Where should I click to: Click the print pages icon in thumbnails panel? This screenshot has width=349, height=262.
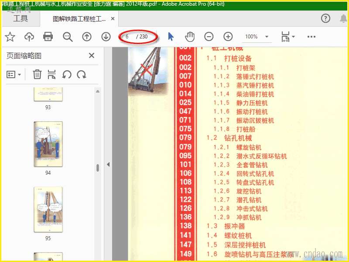[x=51, y=74]
